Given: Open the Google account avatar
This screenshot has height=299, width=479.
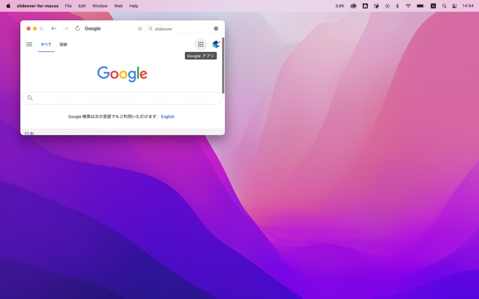Looking at the screenshot, I should (x=216, y=44).
